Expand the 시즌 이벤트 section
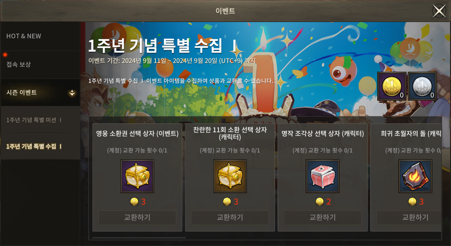 (40, 93)
